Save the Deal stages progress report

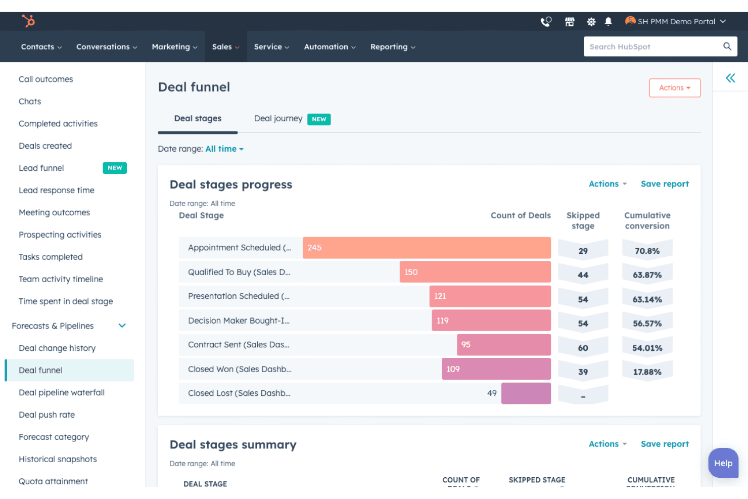click(665, 184)
